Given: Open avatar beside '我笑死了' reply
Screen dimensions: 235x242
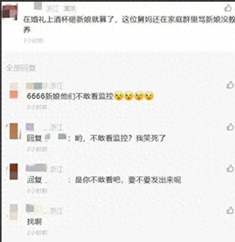Looking at the screenshot, I should (x=14, y=131).
